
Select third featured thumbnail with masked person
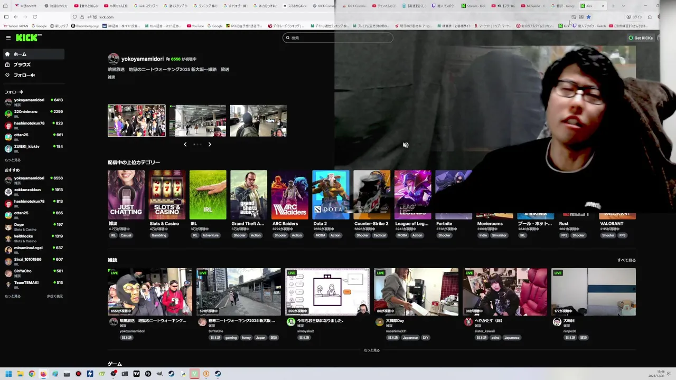(x=258, y=121)
